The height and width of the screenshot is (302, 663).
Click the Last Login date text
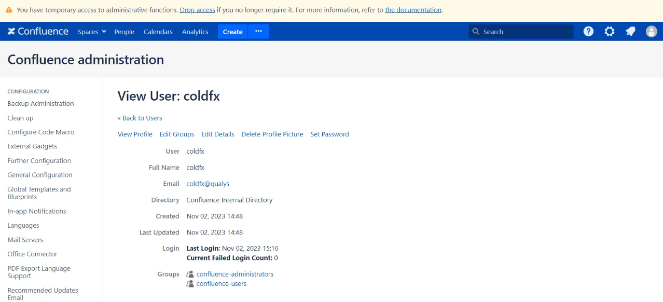point(250,249)
